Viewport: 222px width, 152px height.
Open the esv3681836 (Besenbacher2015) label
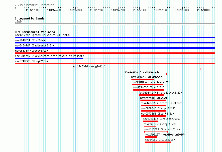pyautogui.click(x=153, y=82)
